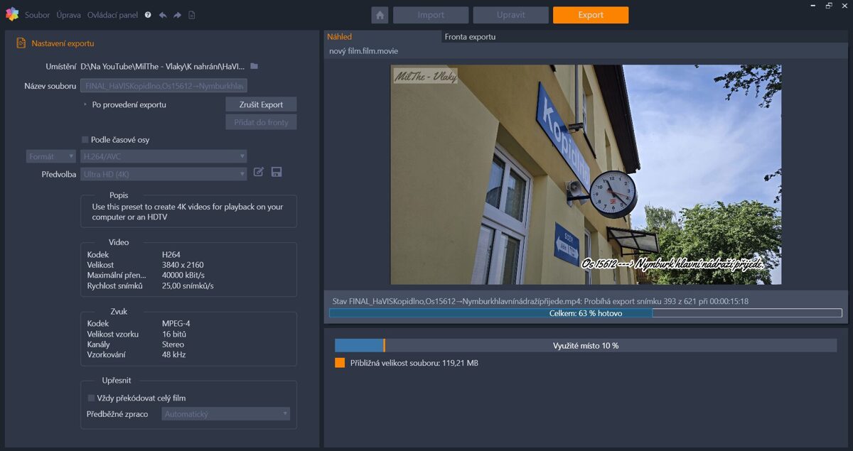Click the Využité místo disk usage bar
Viewport: 853px width, 451px height.
tap(586, 346)
